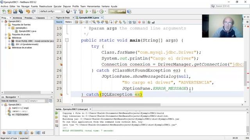Click the editor horizontal scrollbar

[x=117, y=105]
